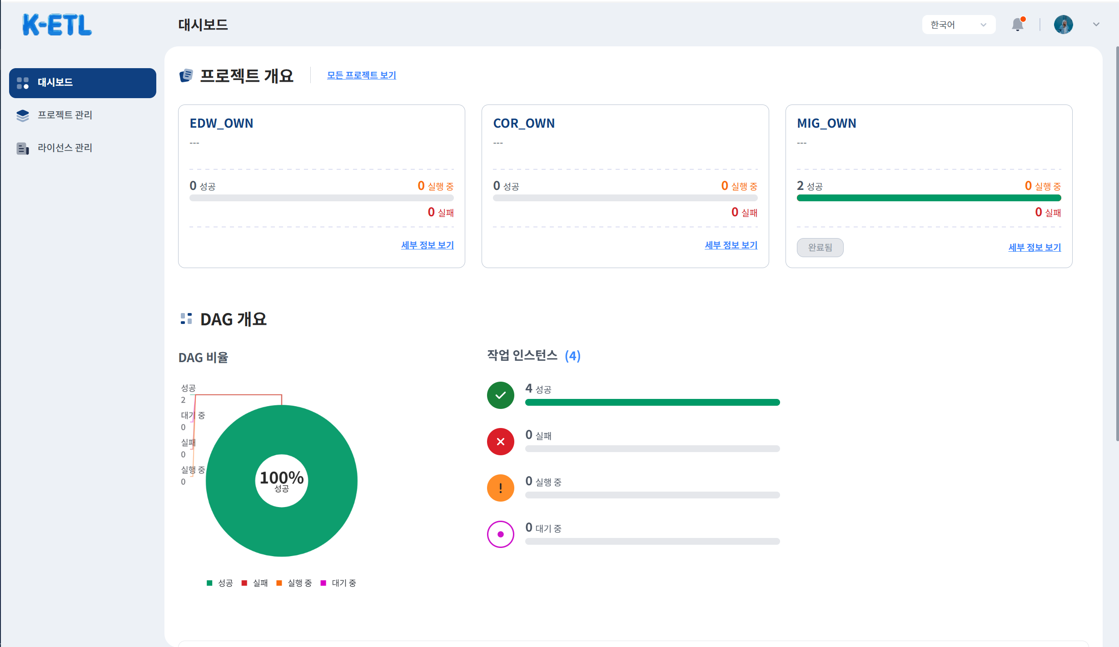Click the 프로젝트 관리 layers icon
The height and width of the screenshot is (647, 1119).
[23, 115]
